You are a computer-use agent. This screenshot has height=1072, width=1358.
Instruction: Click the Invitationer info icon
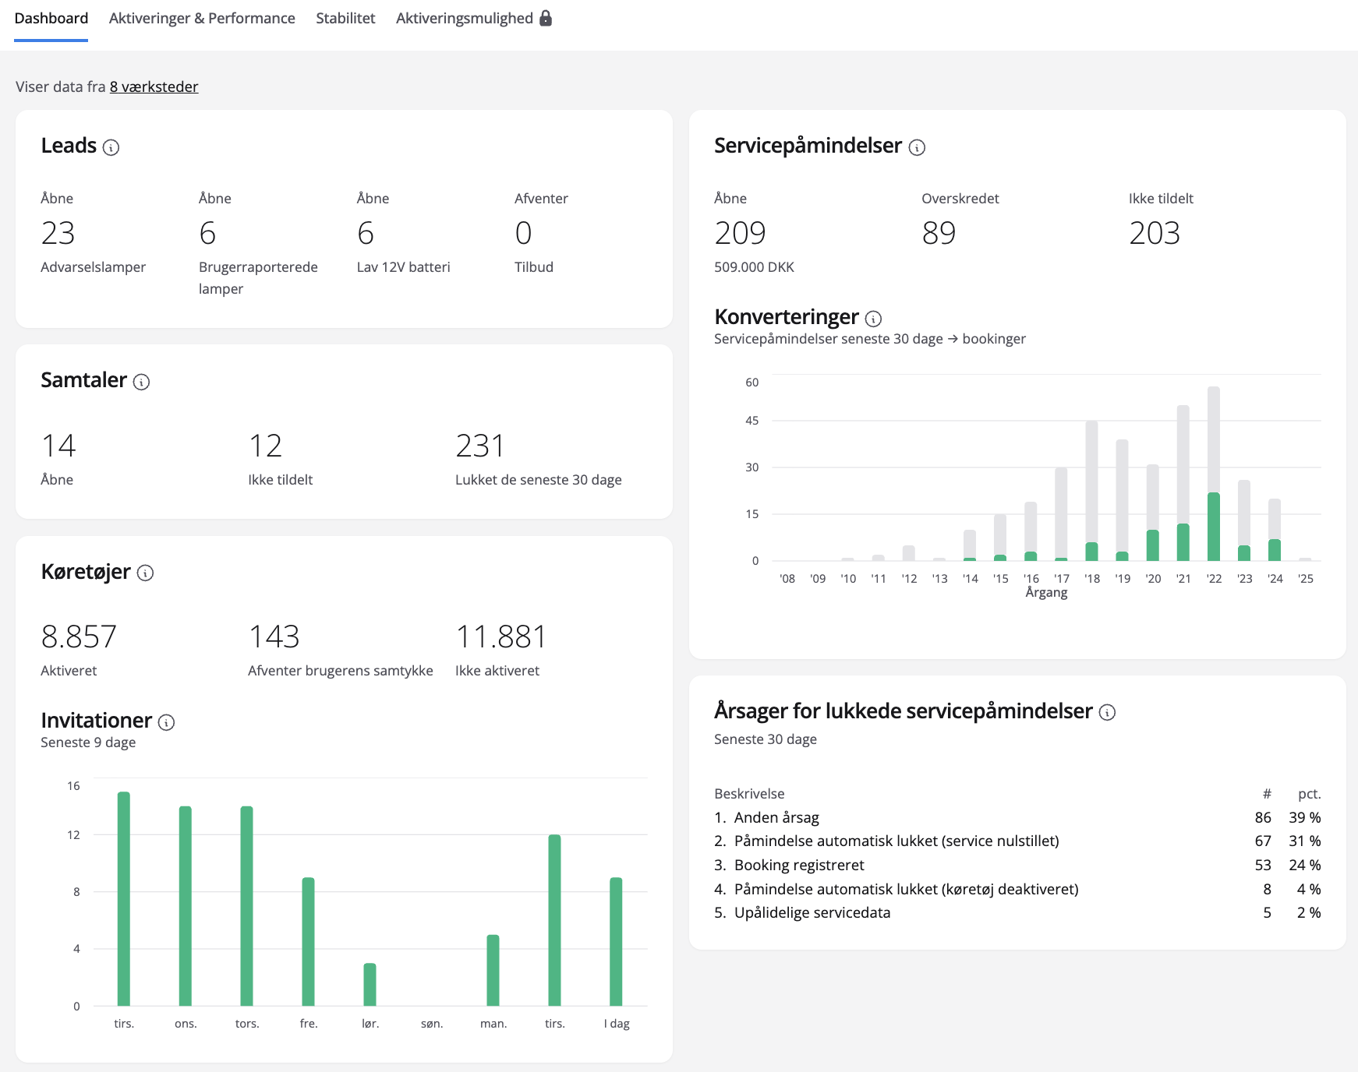point(166,722)
